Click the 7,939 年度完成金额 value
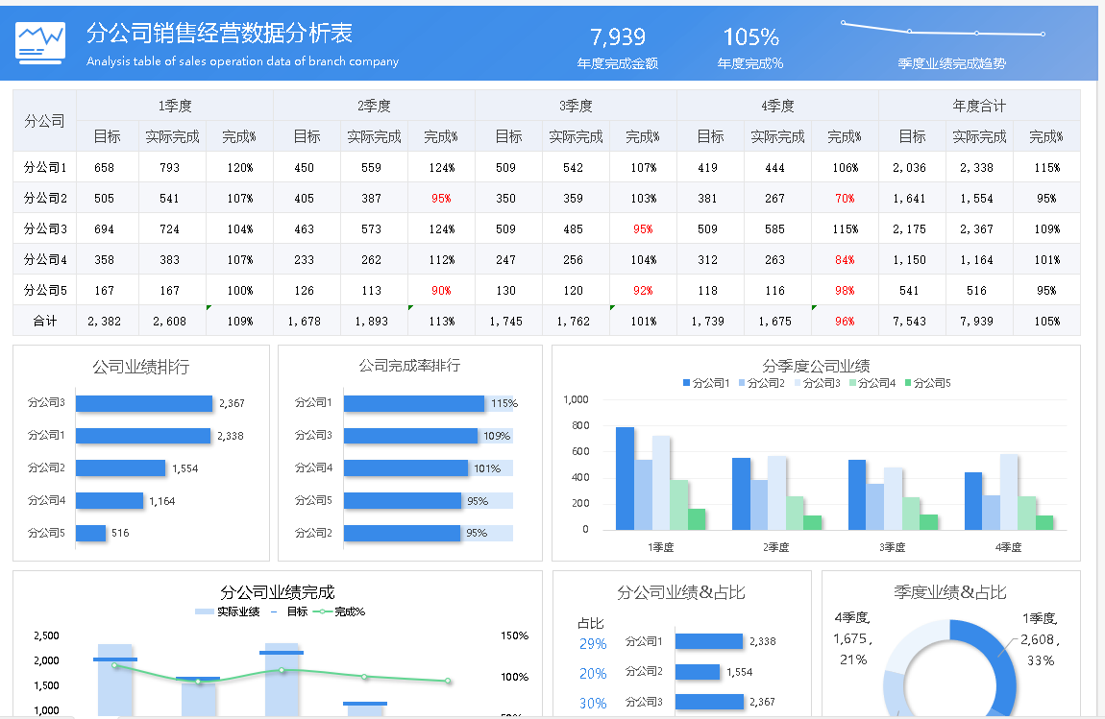 pos(617,37)
